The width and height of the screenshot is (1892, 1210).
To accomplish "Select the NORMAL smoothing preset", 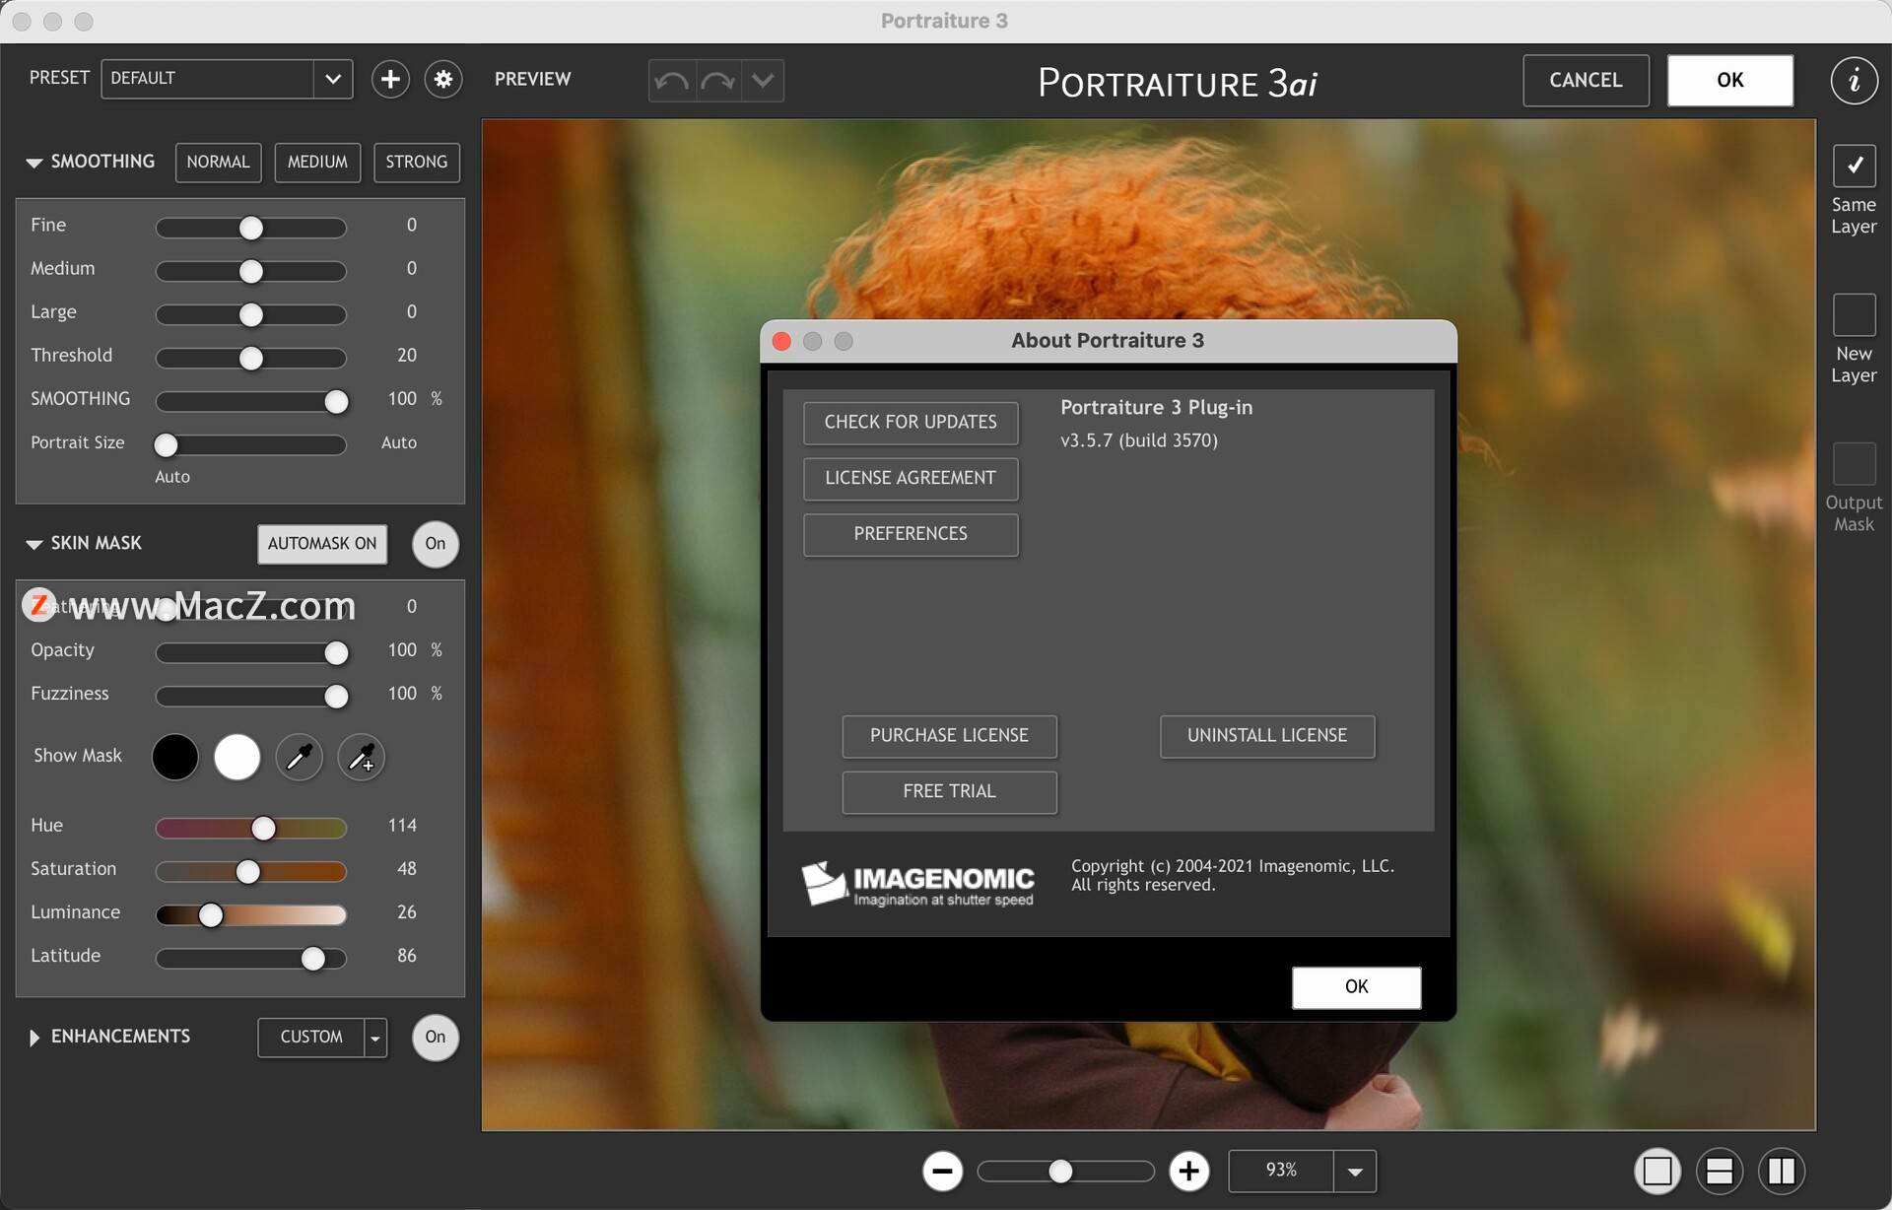I will (x=218, y=163).
